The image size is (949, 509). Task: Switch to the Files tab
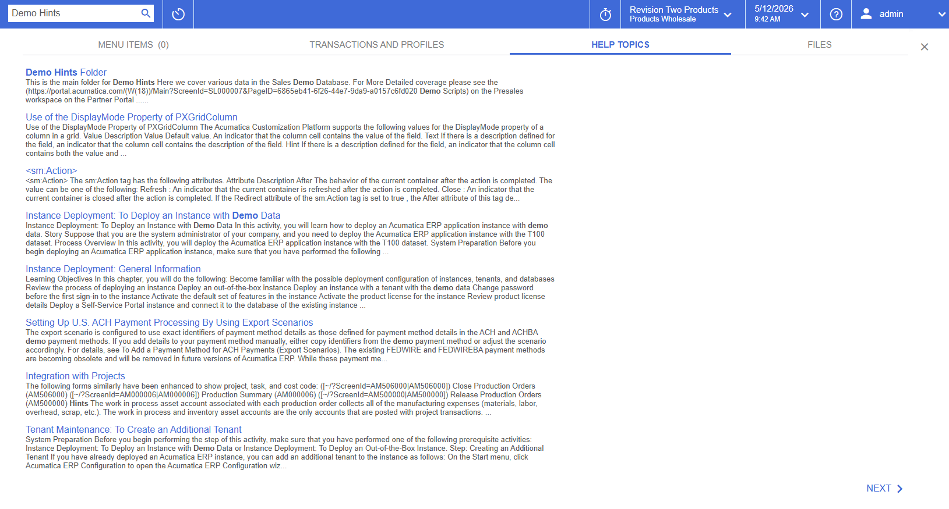click(819, 45)
